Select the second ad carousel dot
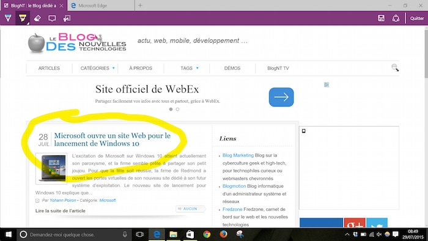Viewport: 428px width, 241px height. pos(177,109)
